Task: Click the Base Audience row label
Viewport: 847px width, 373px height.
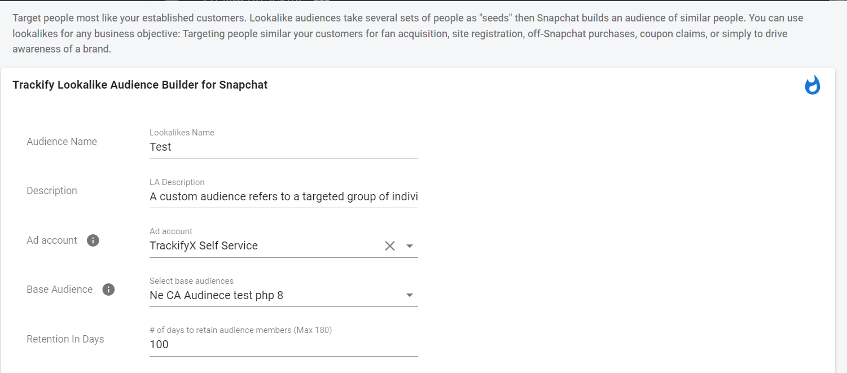Action: pos(59,289)
